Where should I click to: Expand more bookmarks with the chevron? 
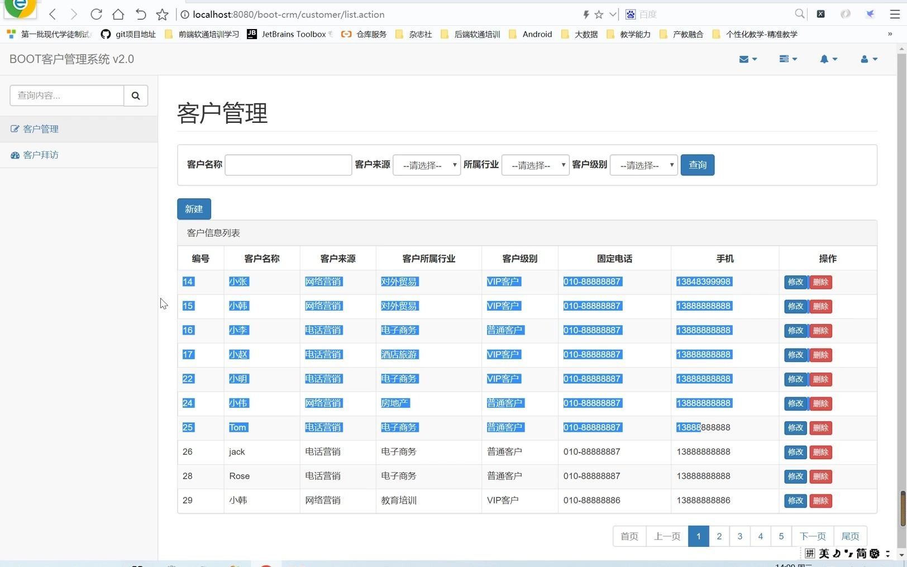[x=890, y=34]
